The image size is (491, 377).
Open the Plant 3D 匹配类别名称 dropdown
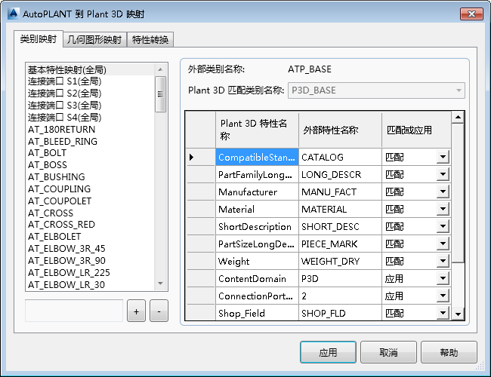[x=376, y=90]
